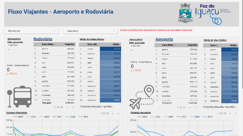Go to next page of Viajantes Rodoviária chart

118,114
